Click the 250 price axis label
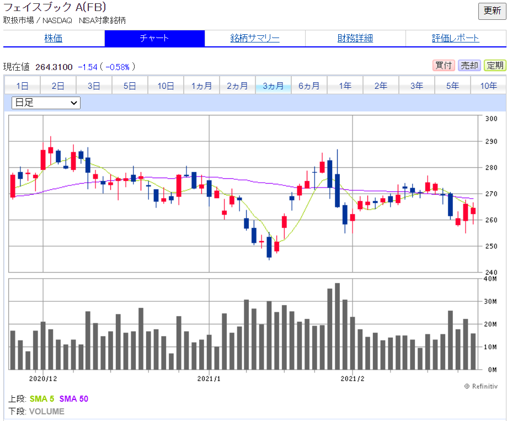This screenshot has height=421, width=507. [x=491, y=246]
